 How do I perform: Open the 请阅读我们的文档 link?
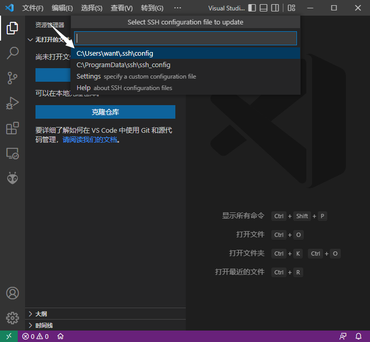tap(90, 140)
